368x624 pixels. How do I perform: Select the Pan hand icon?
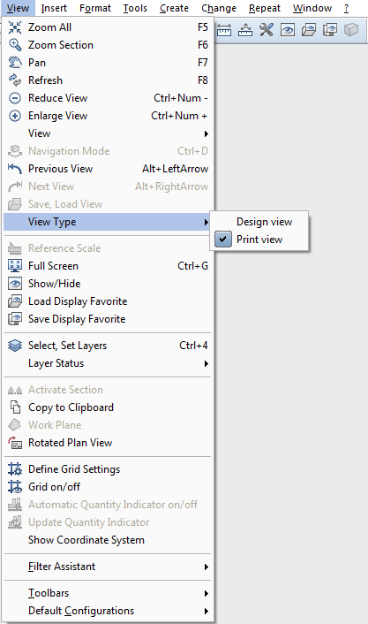coord(15,63)
